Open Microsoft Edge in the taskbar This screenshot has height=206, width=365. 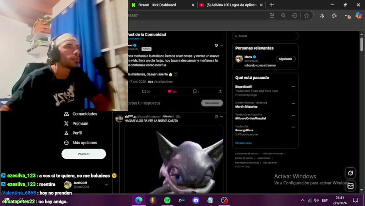139,200
